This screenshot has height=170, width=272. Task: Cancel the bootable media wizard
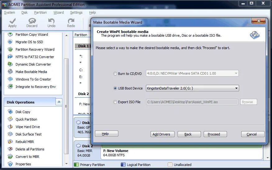(253, 134)
